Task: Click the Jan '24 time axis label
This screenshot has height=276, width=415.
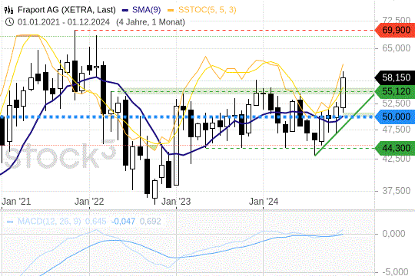Action: point(264,202)
